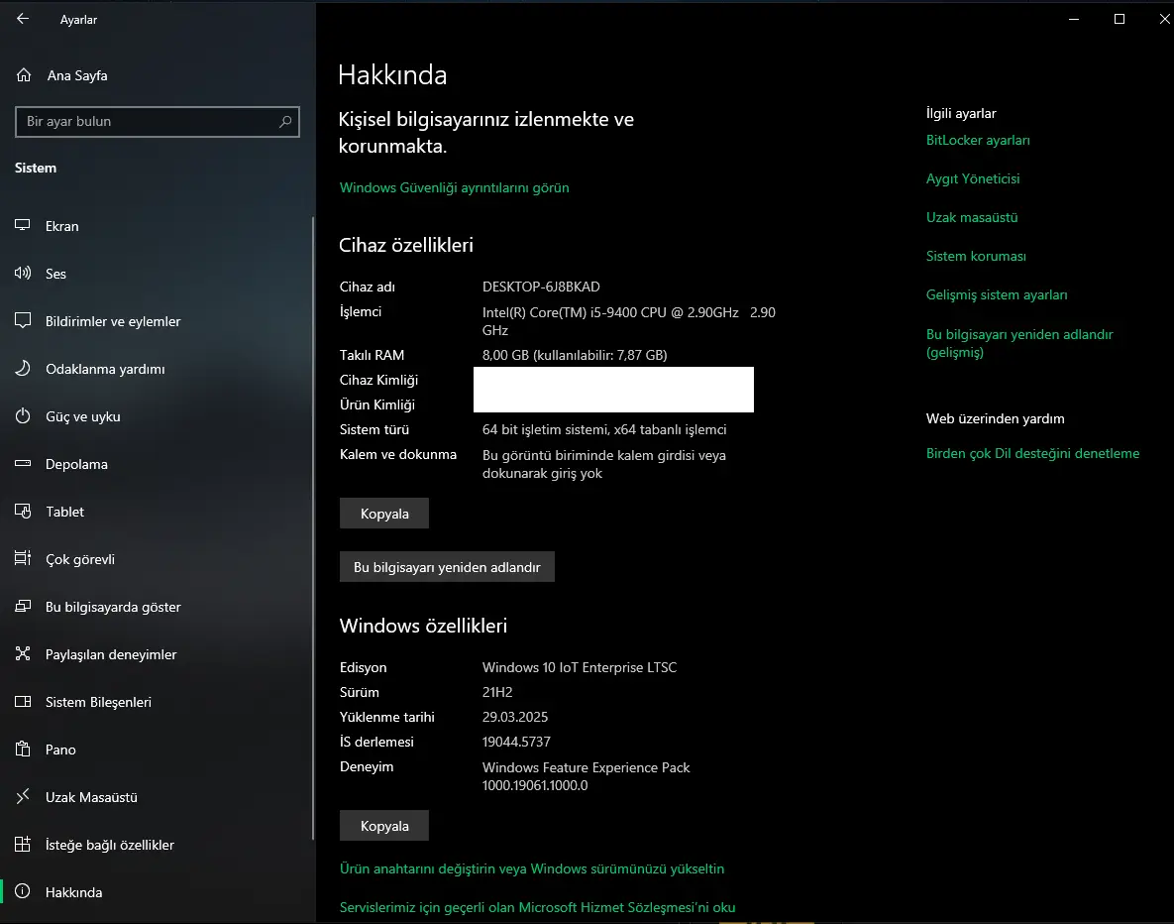1174x924 pixels.
Task: Select the Hakkında info icon
Action: [23, 891]
